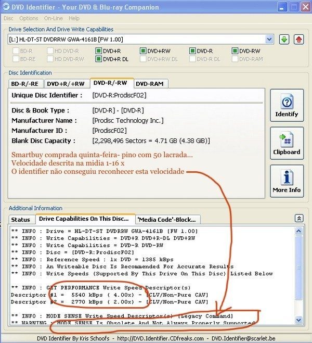The width and height of the screenshot is (312, 343).
Task: Open the 'Media Code'-Block tab
Action: [167, 220]
